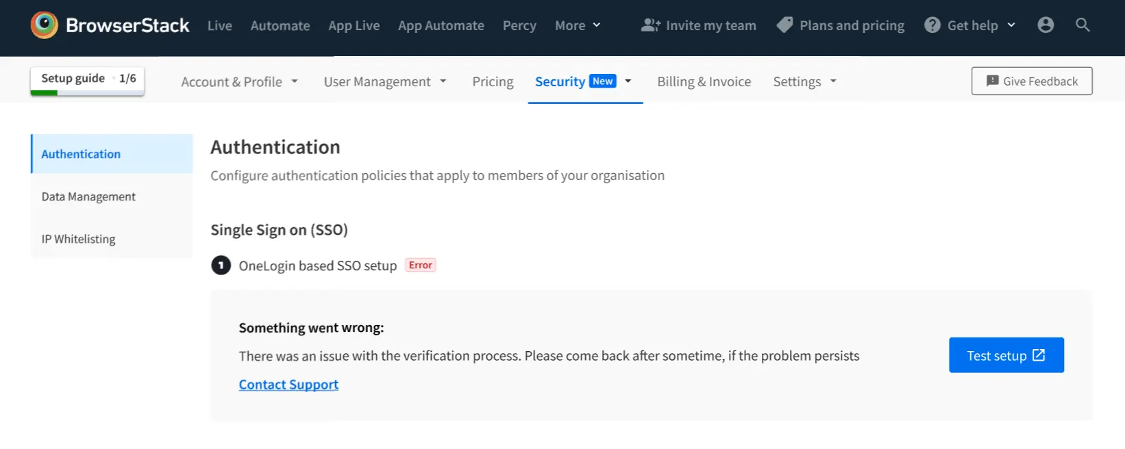Open the User Management dropdown
Screen dimensions: 1125x449
click(x=384, y=81)
